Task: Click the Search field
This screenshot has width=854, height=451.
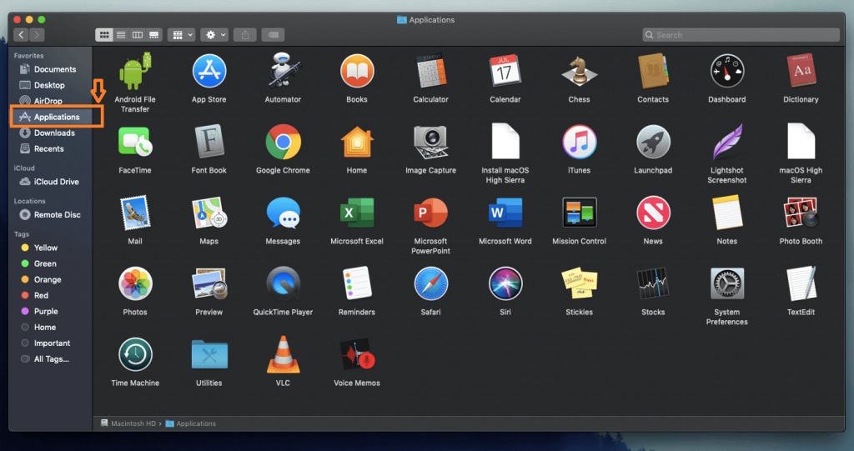Action: pos(741,35)
